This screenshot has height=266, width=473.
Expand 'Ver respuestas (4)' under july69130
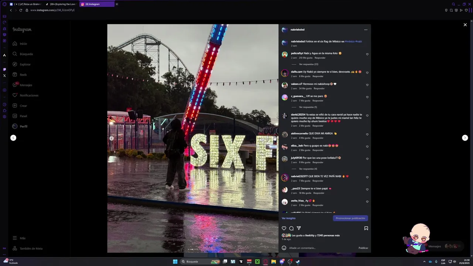308,169
